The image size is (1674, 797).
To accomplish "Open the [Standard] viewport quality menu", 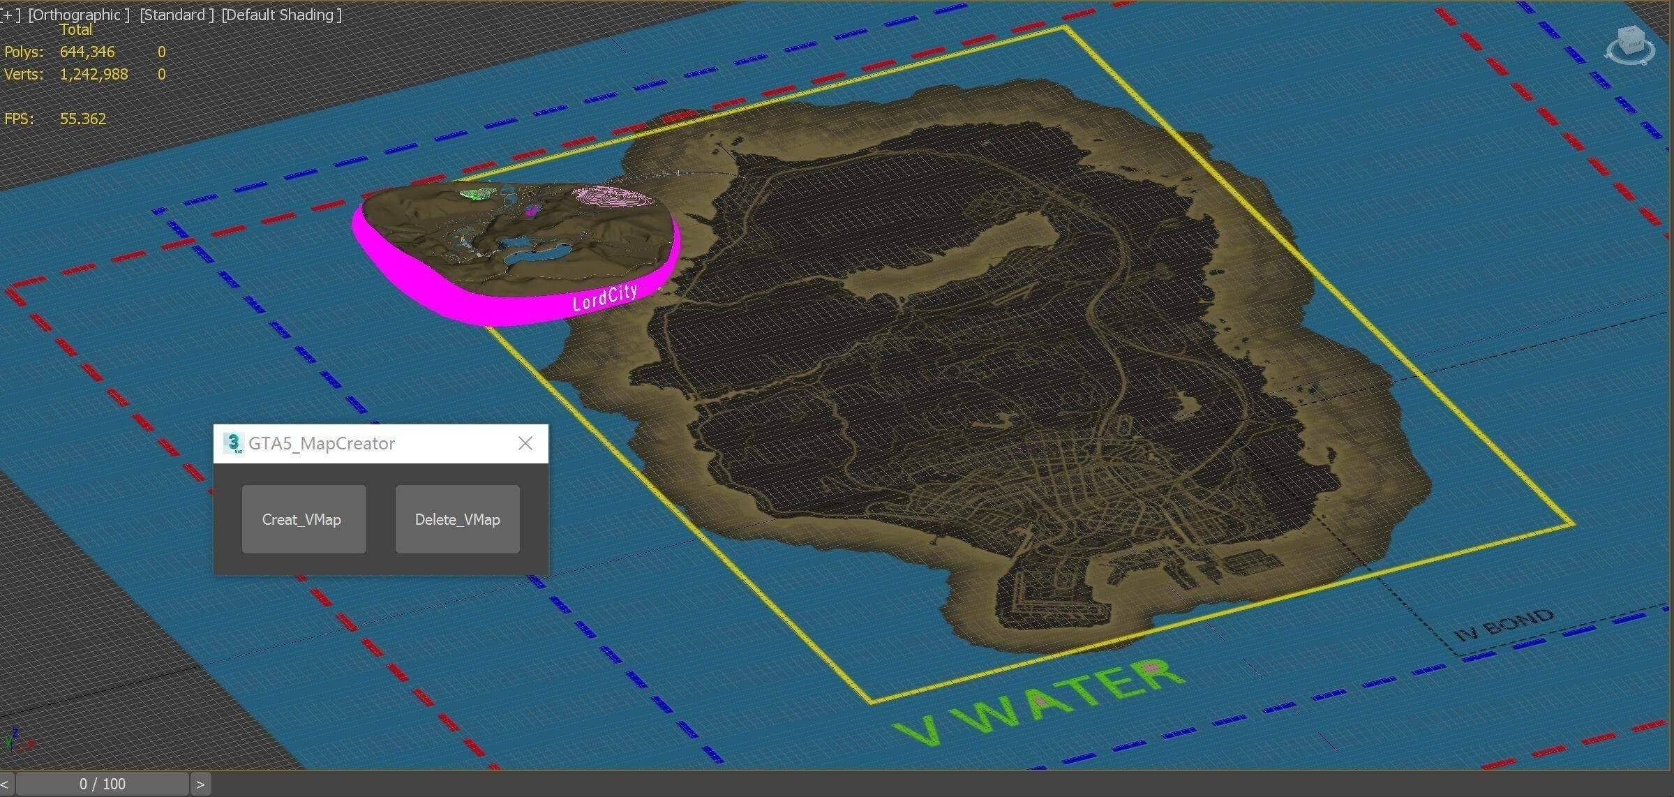I will tap(176, 15).
